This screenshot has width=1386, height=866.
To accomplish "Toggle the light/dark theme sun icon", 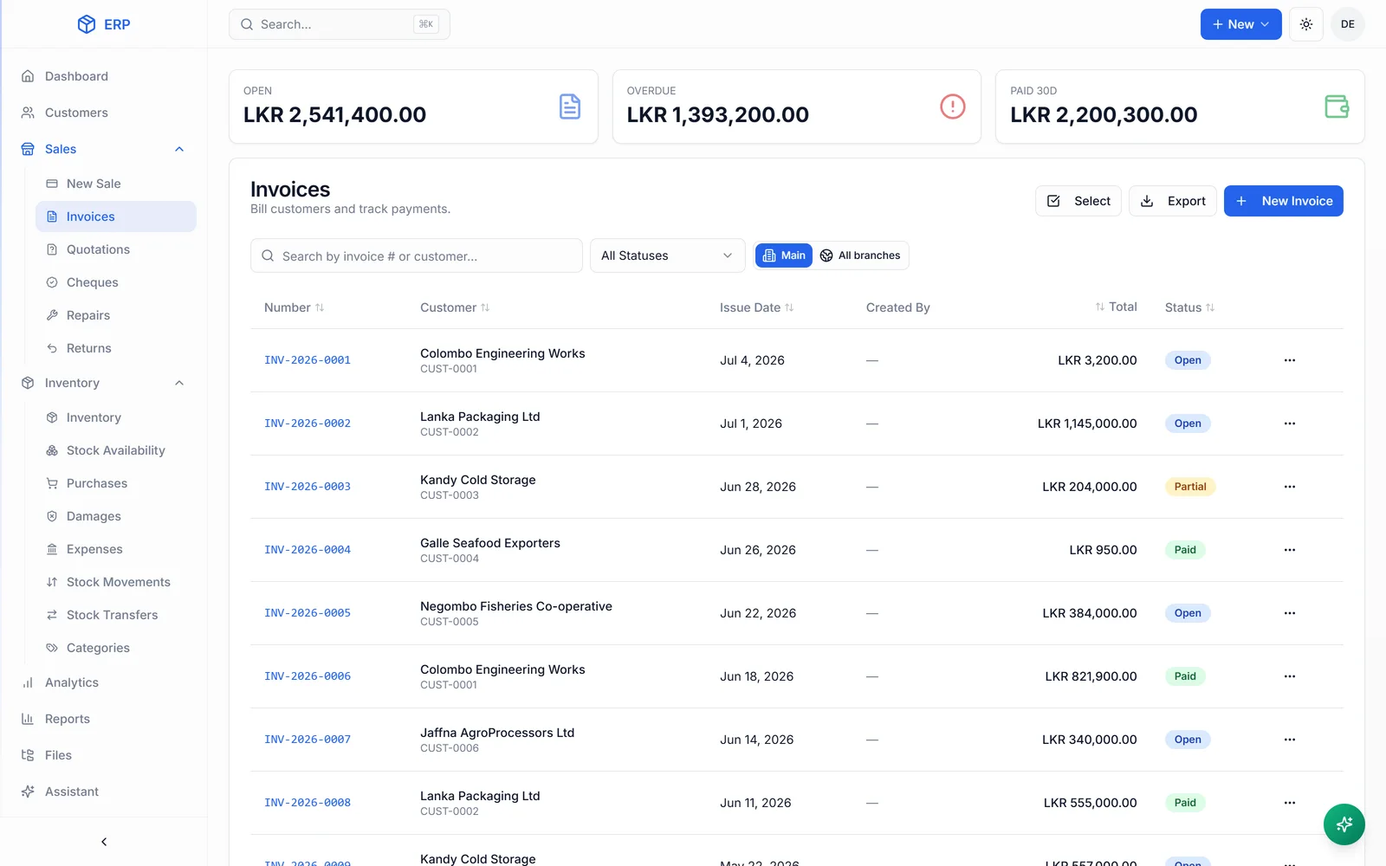I will point(1306,24).
